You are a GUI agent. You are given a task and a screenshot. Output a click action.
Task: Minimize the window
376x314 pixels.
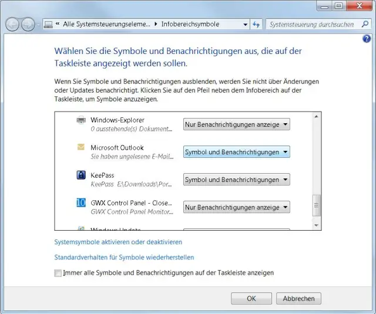coord(324,6)
